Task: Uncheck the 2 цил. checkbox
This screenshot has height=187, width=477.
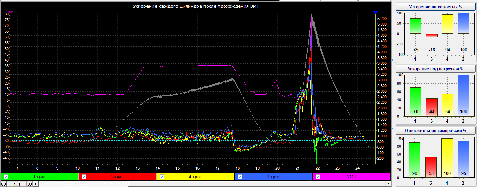Action: 240,177
